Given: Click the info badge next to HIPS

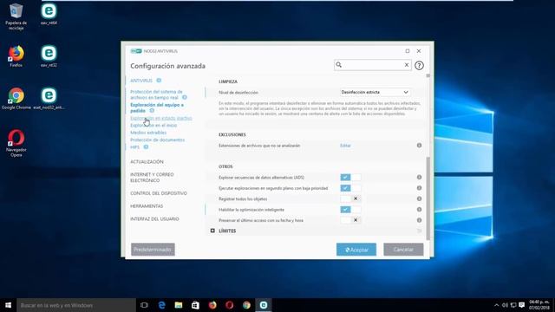Looking at the screenshot, I should pos(146,147).
